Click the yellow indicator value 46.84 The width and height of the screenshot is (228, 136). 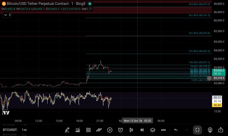point(217,105)
